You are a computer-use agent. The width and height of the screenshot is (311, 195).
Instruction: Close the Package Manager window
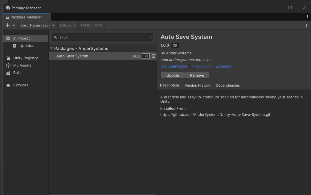304,8
